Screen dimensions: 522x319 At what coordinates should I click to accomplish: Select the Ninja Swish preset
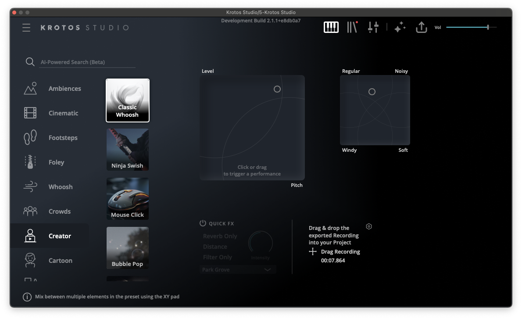point(128,150)
